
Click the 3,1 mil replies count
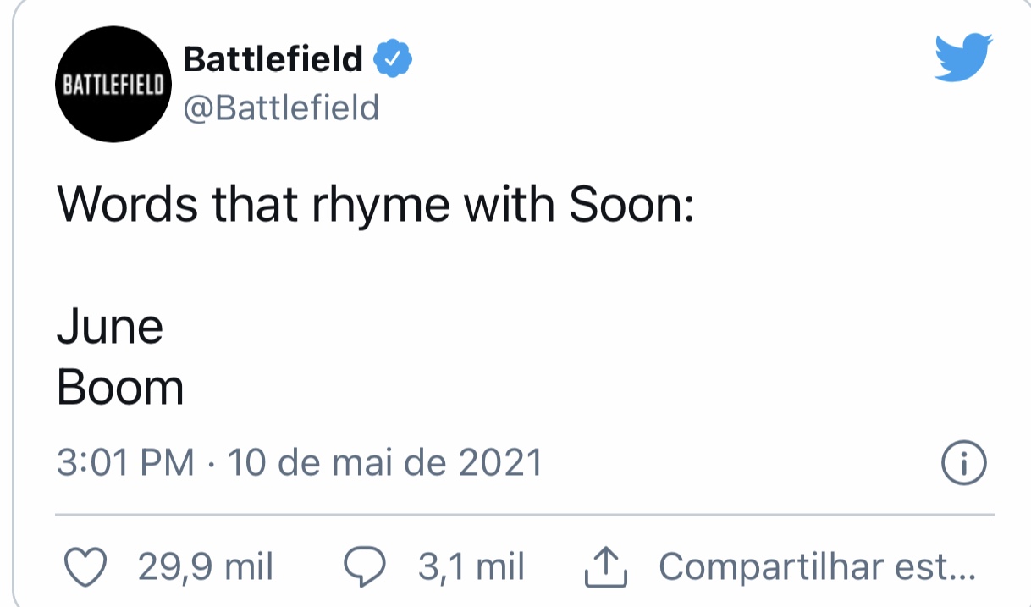(x=471, y=566)
